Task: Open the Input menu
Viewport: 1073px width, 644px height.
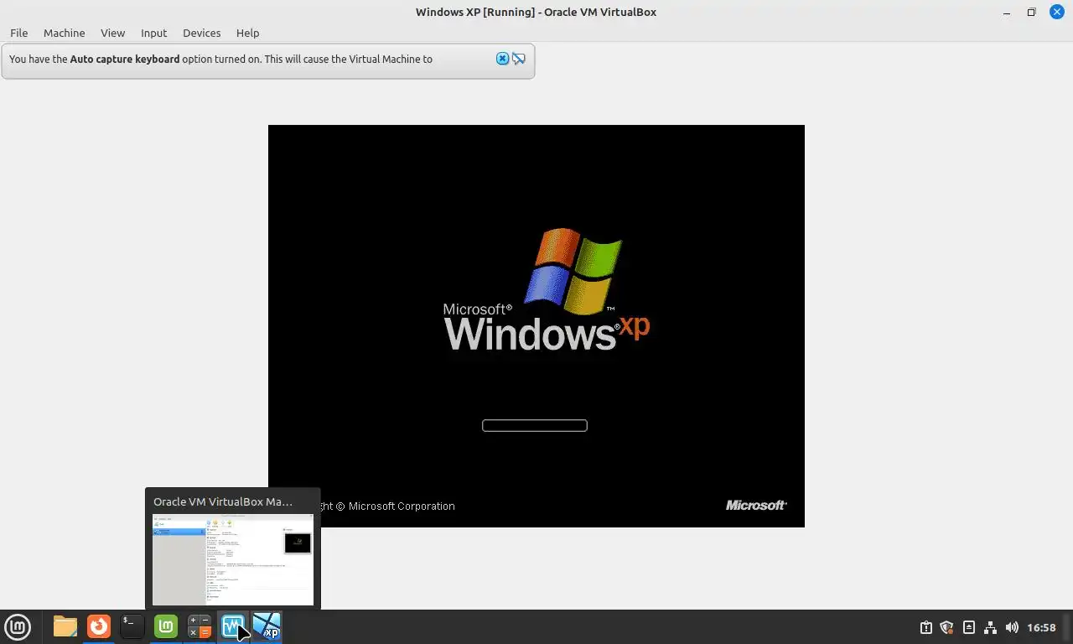Action: [153, 33]
